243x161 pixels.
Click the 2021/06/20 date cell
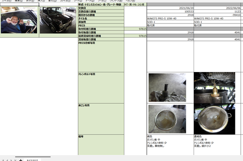coord(170,8)
